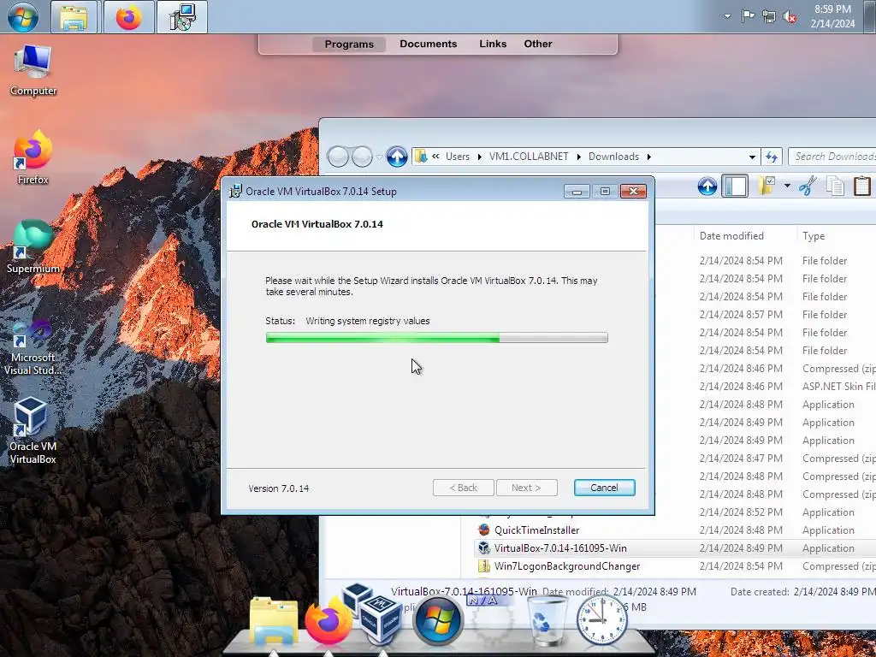
Task: Open Windows Explorer from the top taskbar
Action: point(74,17)
